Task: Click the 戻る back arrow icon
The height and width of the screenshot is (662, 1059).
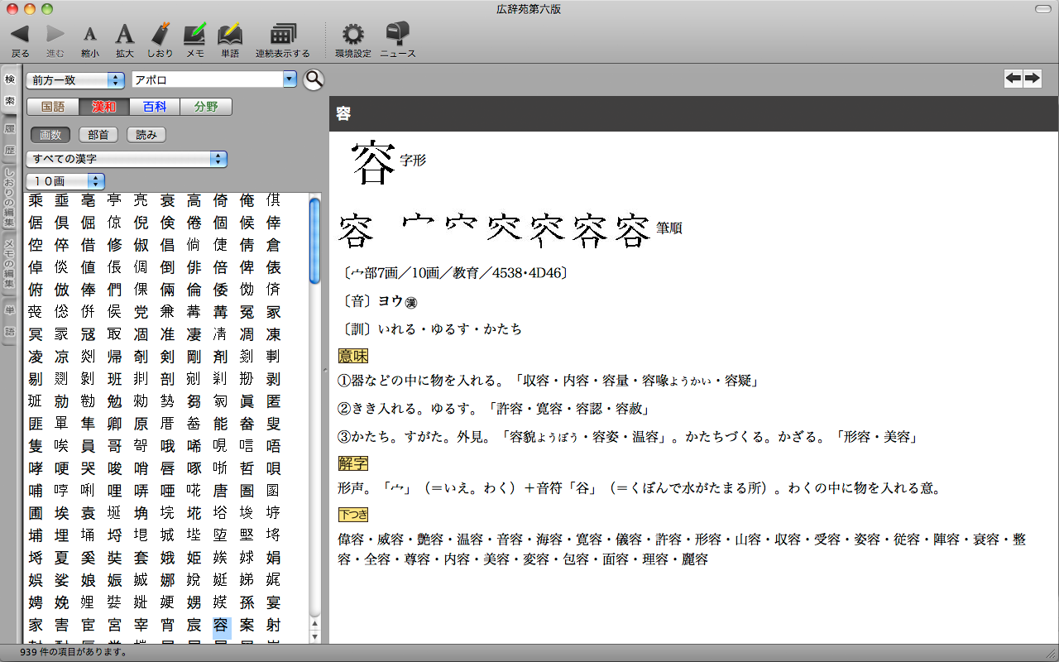Action: (x=21, y=35)
